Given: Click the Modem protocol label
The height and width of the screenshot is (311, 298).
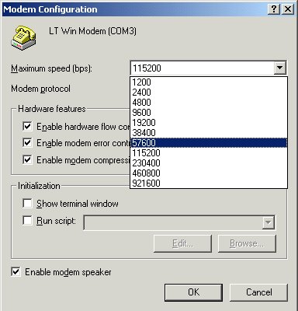Looking at the screenshot, I should tap(40, 89).
